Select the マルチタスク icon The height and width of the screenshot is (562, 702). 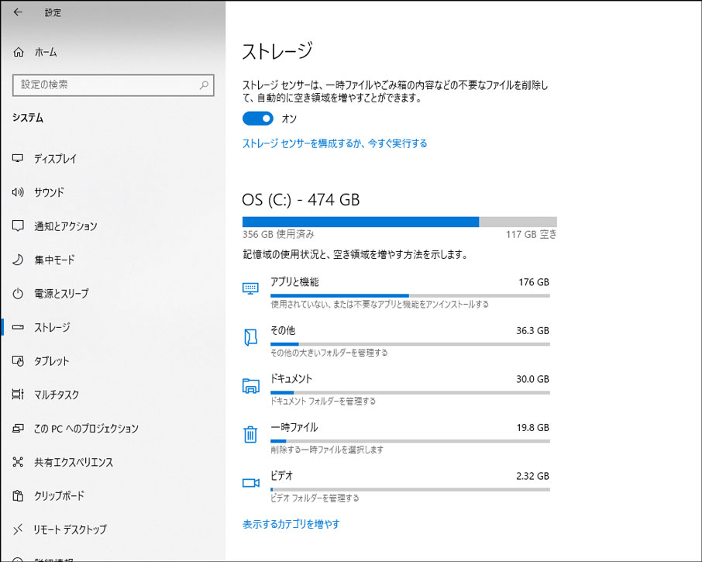pos(18,395)
